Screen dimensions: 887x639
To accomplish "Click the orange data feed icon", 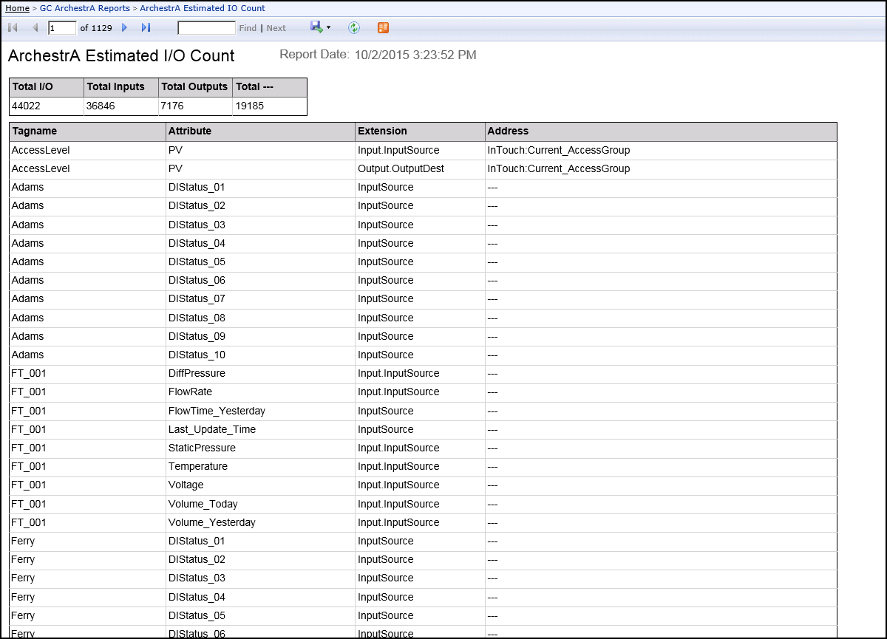I will coord(383,28).
